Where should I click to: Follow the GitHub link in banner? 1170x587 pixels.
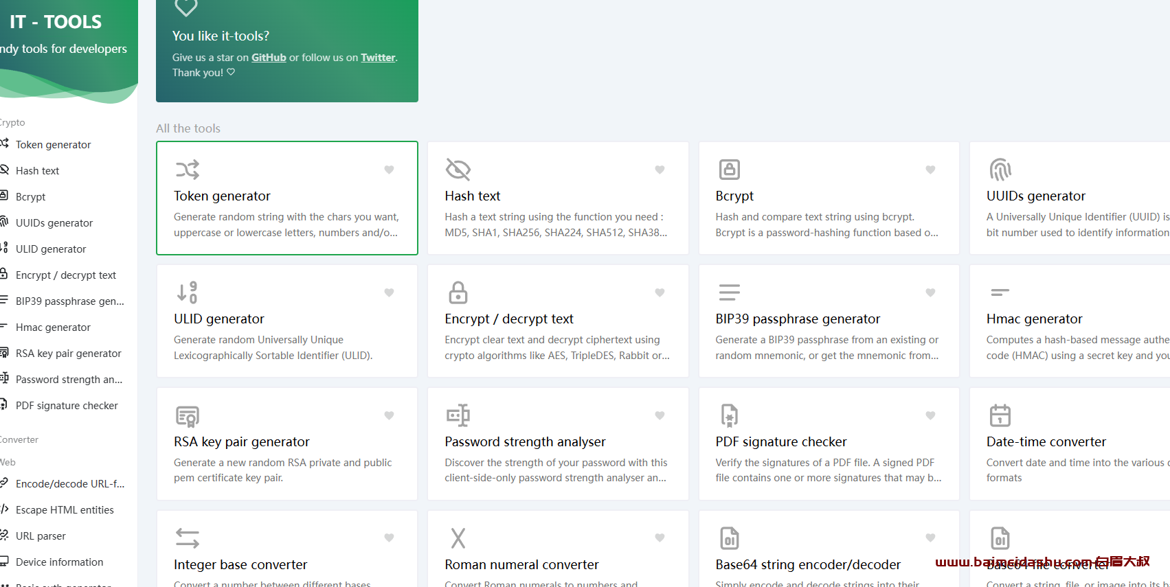[269, 58]
